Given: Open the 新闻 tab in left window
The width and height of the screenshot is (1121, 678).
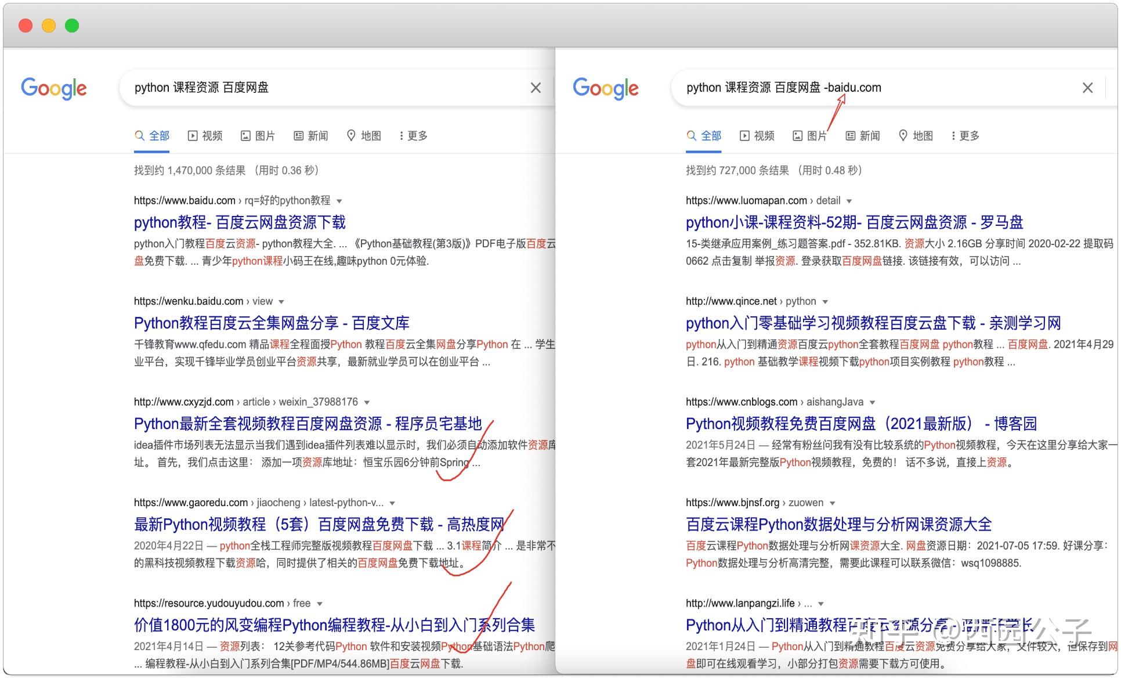Looking at the screenshot, I should point(311,136).
